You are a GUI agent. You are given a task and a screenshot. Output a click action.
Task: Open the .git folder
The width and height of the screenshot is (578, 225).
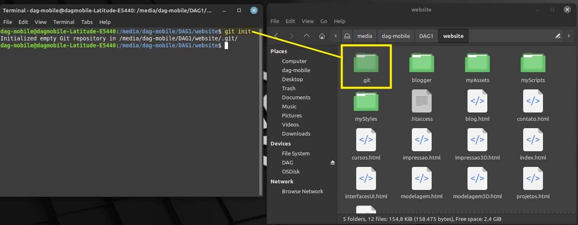pyautogui.click(x=366, y=66)
